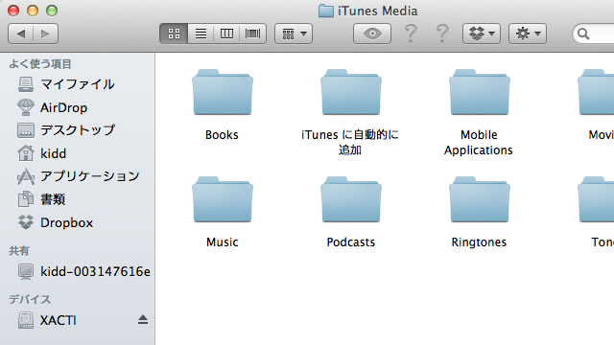
Task: Select the Tones folder icon
Action: point(596,199)
